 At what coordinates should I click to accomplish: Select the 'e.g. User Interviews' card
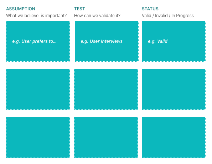pos(107,41)
